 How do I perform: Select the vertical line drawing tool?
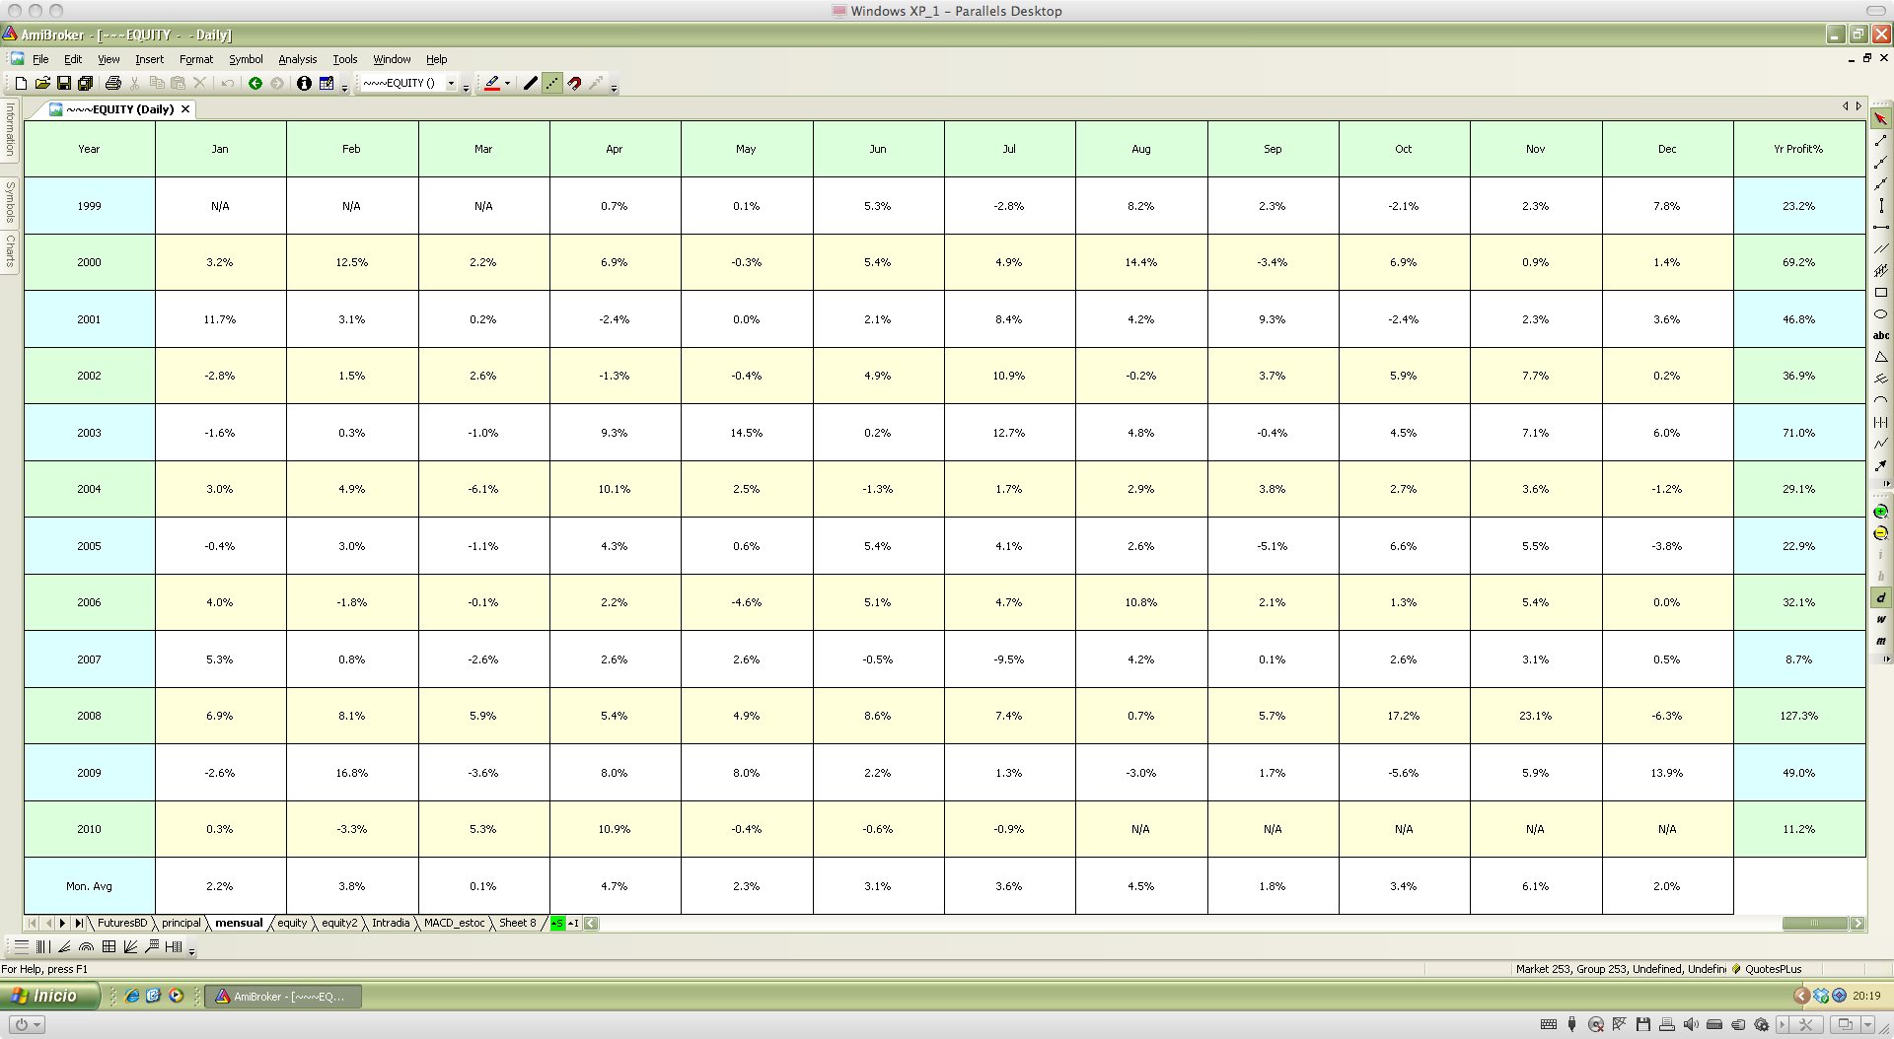(1881, 205)
